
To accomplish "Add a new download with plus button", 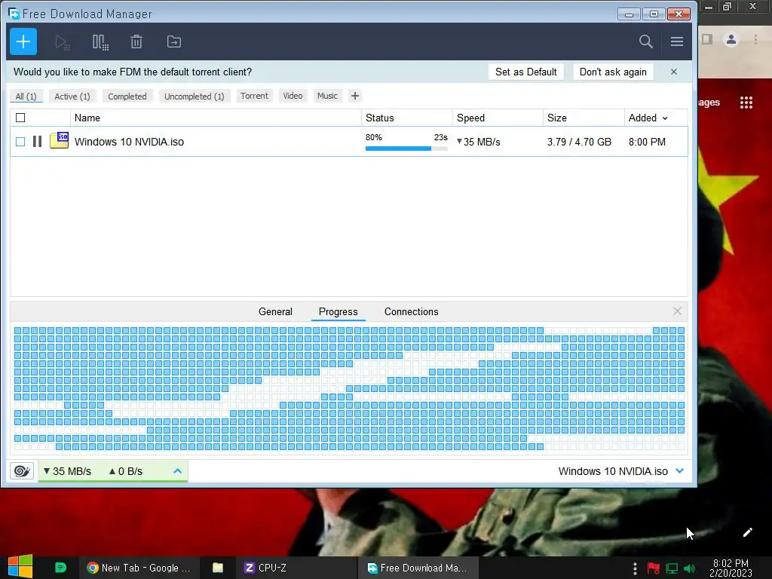I will click(23, 41).
